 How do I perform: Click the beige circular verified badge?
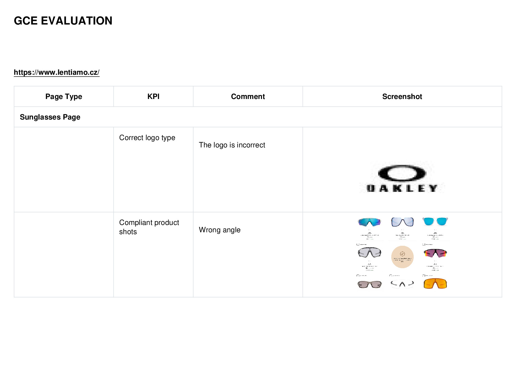tap(402, 257)
